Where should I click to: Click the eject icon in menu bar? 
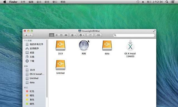(x=143, y=2)
